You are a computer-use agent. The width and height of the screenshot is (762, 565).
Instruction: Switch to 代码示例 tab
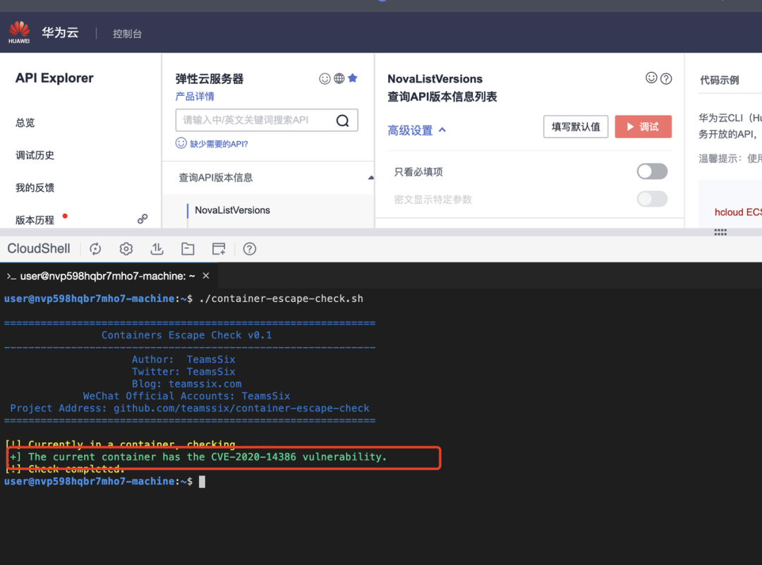pos(719,80)
